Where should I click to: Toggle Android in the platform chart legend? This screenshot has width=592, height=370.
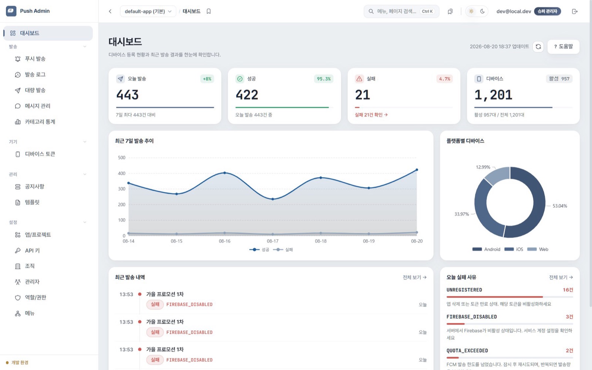[486, 250]
